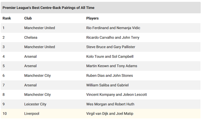Select Kolo Toure and Sol Campbell
The width and height of the screenshot is (203, 129).
(x=110, y=57)
